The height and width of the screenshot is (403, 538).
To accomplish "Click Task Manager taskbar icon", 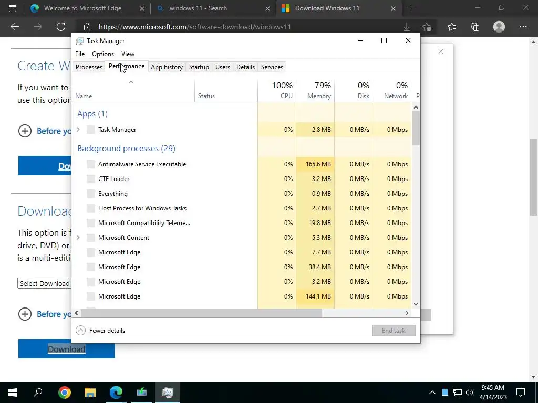I will 168,393.
